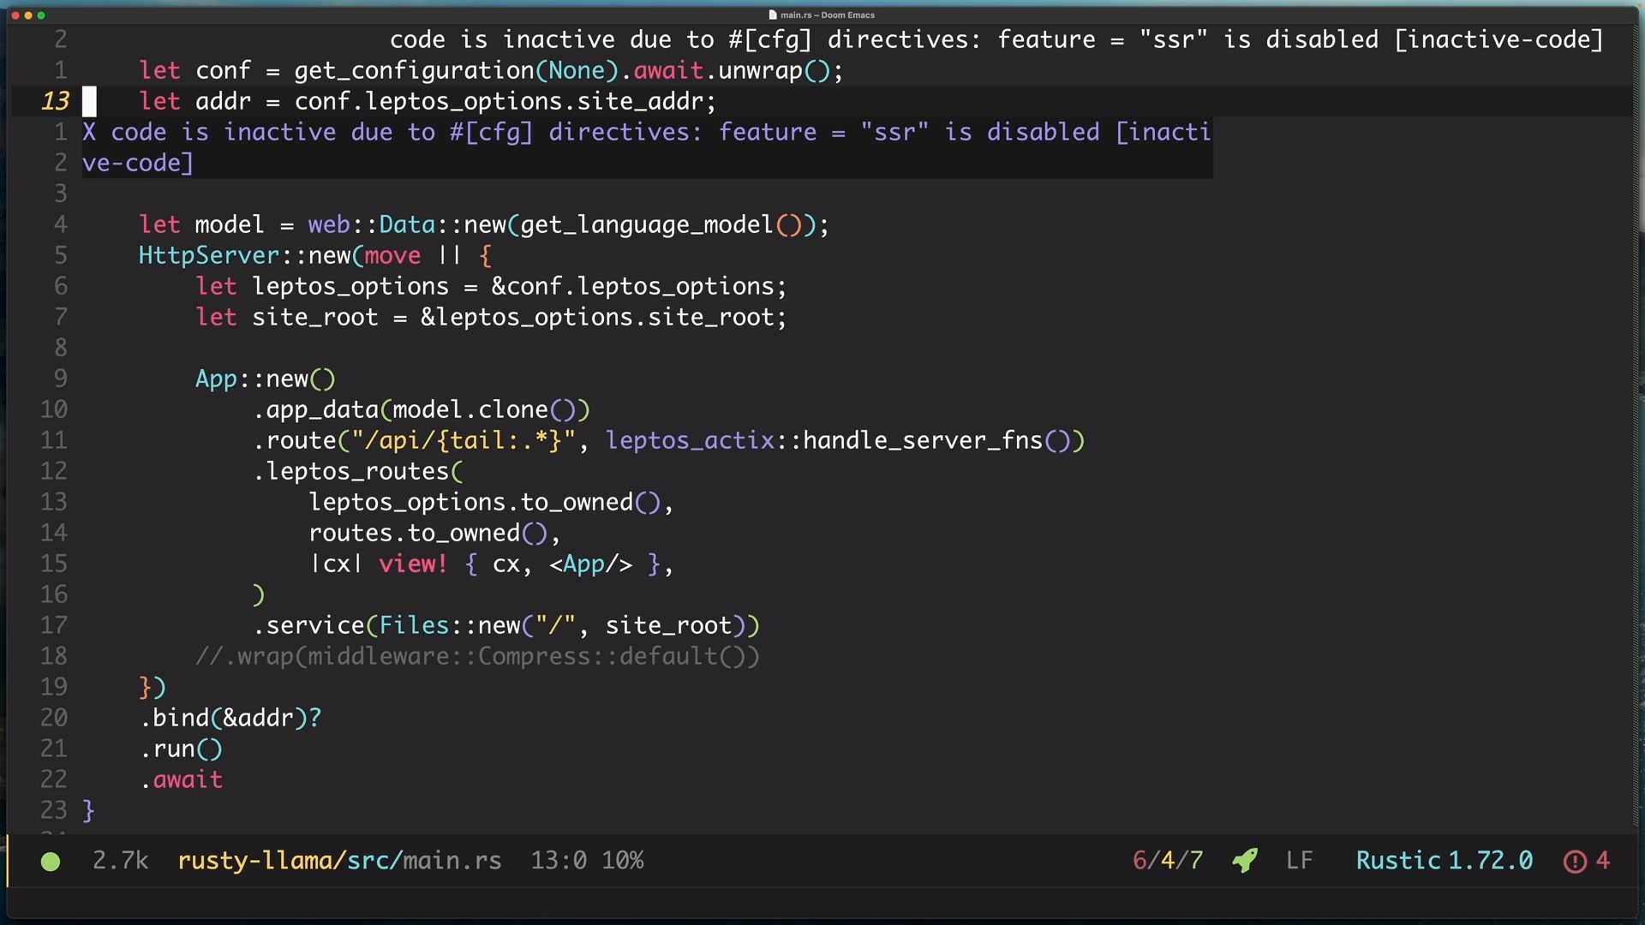Click the LF line ending indicator
The image size is (1645, 925).
click(1299, 861)
